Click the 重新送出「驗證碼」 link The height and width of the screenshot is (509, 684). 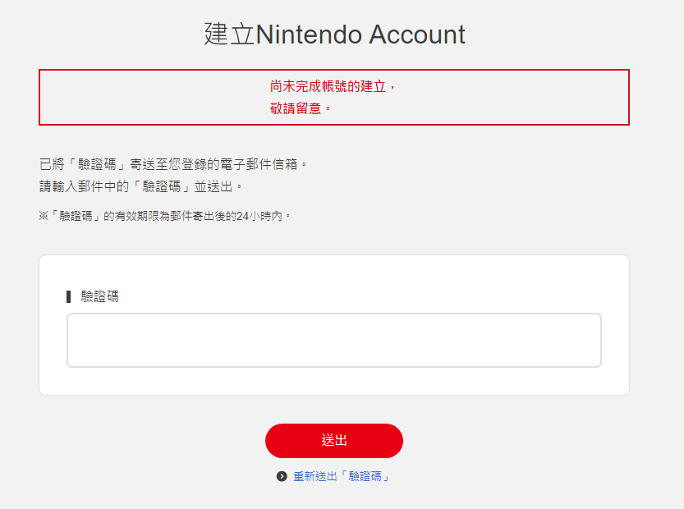click(x=341, y=476)
